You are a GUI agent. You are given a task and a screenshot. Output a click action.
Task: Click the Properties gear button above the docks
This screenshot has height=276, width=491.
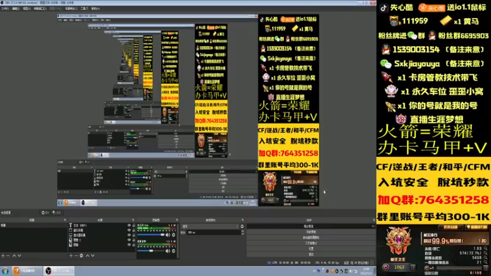(x=45, y=212)
